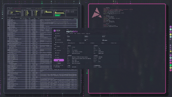
Task: Click the Hyprland logo icon in sidebar
Action: (56, 50)
